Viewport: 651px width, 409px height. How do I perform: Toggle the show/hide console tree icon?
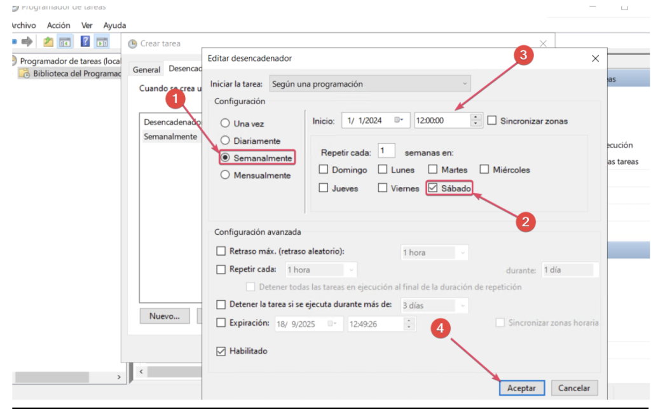point(65,42)
